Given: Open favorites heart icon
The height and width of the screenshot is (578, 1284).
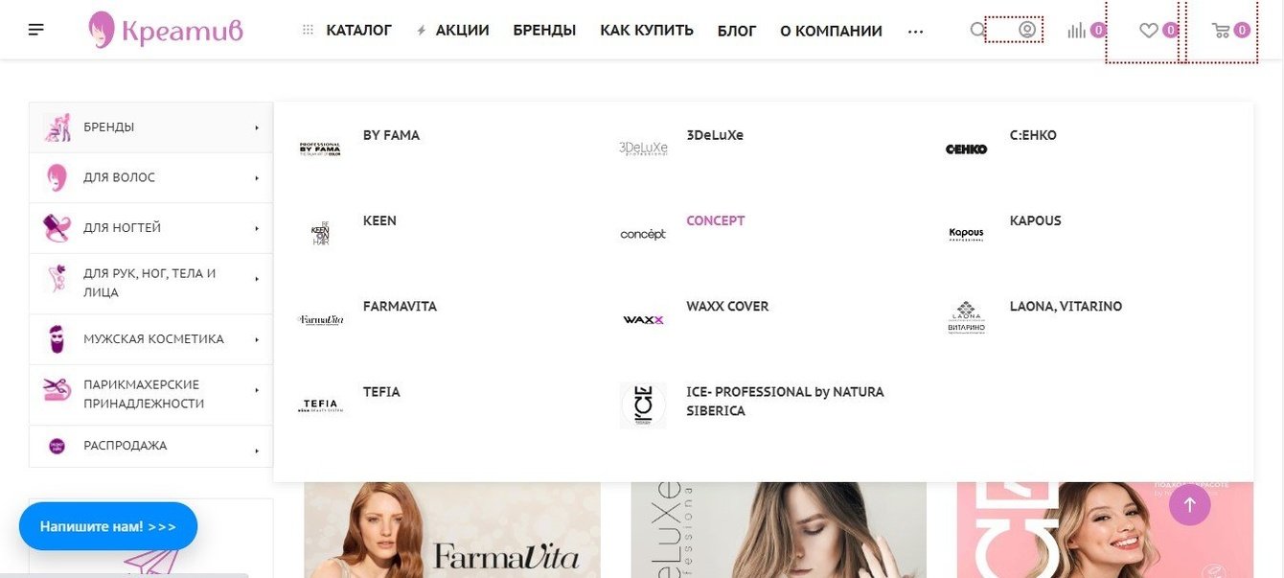Looking at the screenshot, I should pos(1148,31).
